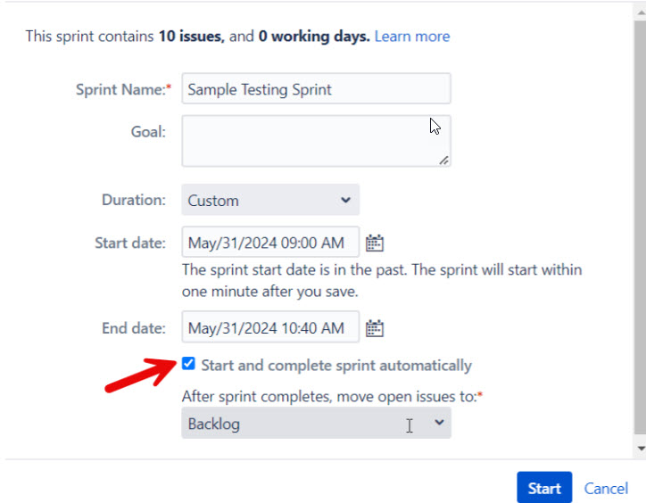Uncheck Start and complete sprint automatically checkbox
The width and height of the screenshot is (646, 503).
[x=188, y=363]
